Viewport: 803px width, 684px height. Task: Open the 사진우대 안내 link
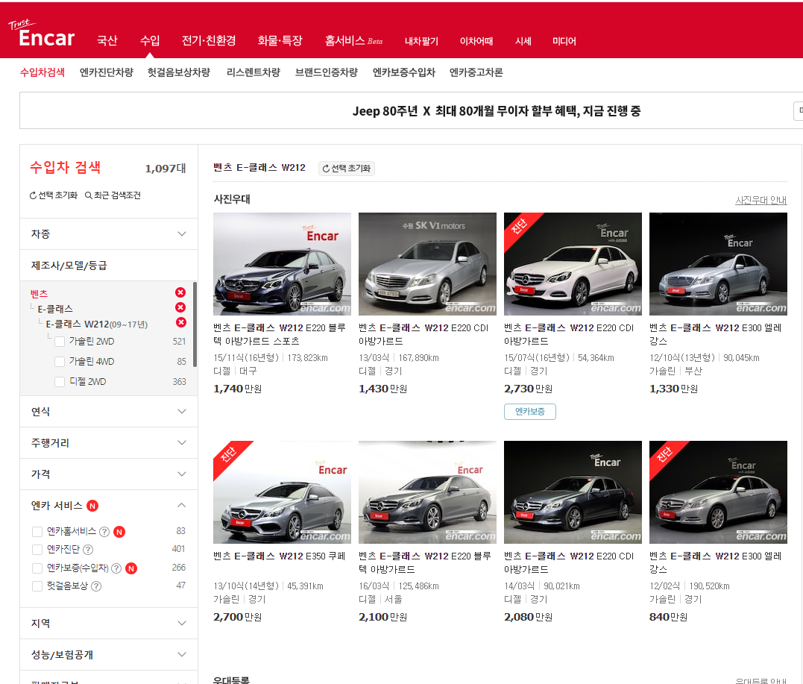761,201
